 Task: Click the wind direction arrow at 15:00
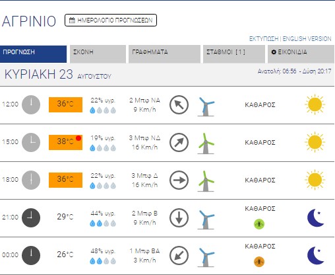coord(179,142)
